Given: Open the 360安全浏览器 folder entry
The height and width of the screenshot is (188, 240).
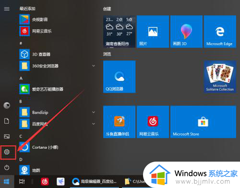Looking at the screenshot, I should [x=58, y=66].
